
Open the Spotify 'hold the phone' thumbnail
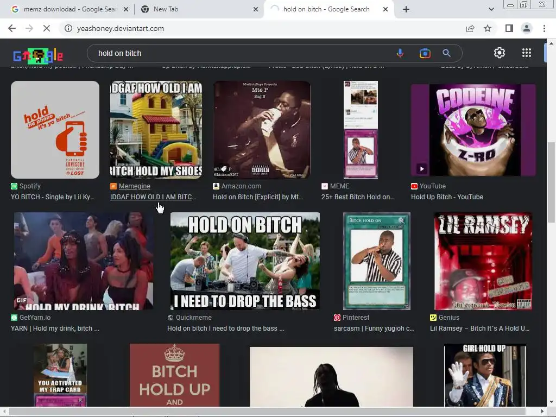click(x=55, y=129)
